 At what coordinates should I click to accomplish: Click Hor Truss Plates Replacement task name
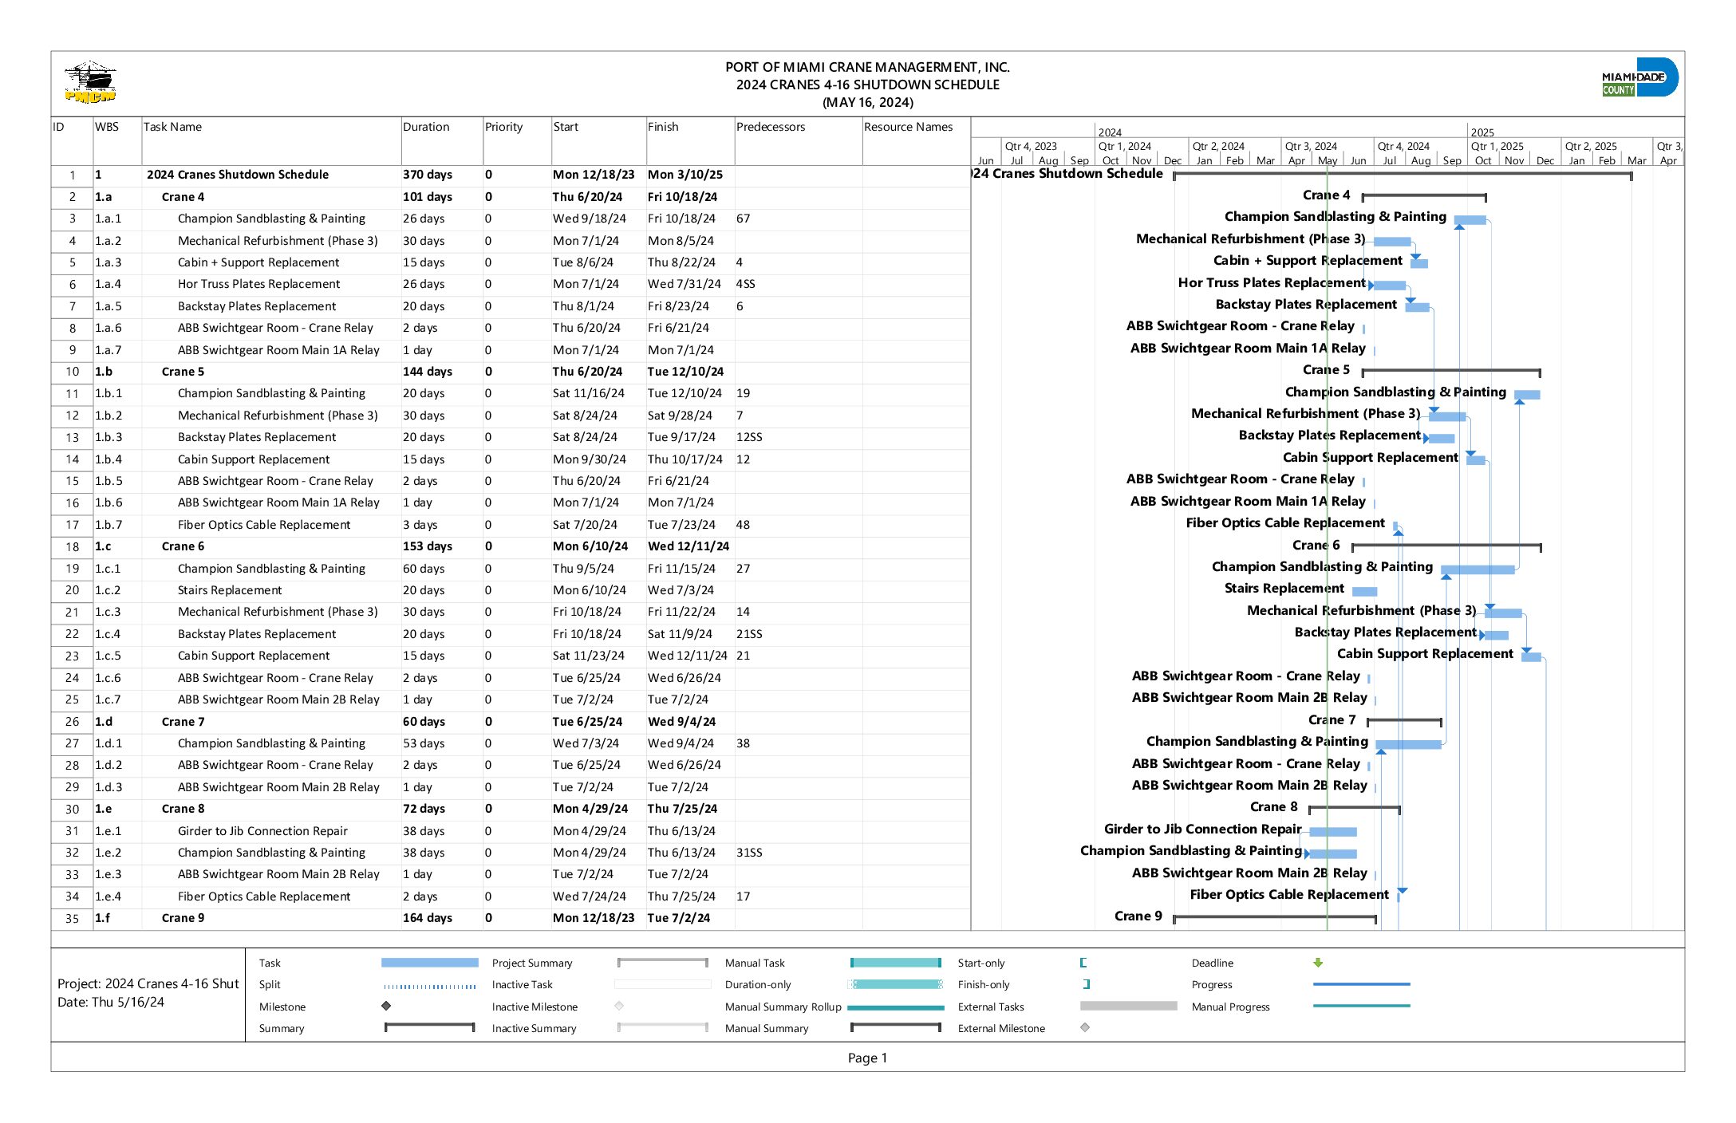pyautogui.click(x=258, y=284)
